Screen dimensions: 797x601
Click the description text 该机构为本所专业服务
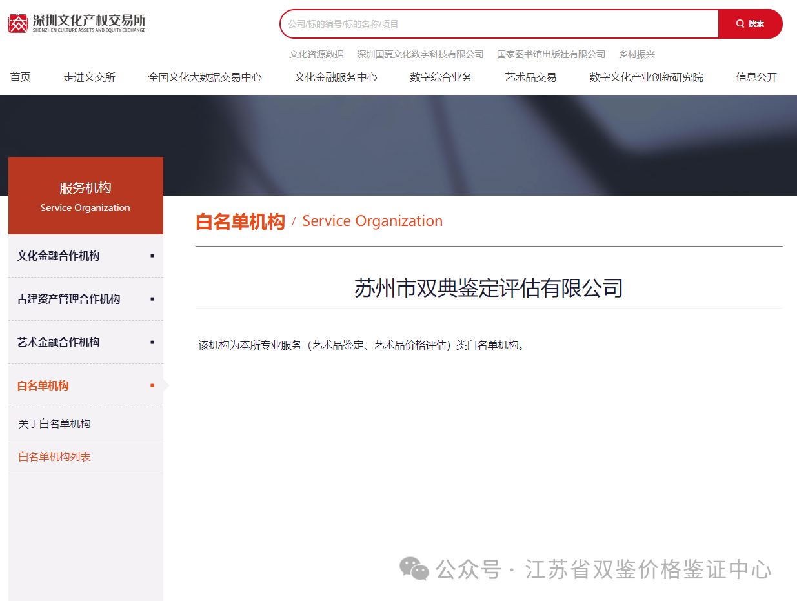[363, 345]
